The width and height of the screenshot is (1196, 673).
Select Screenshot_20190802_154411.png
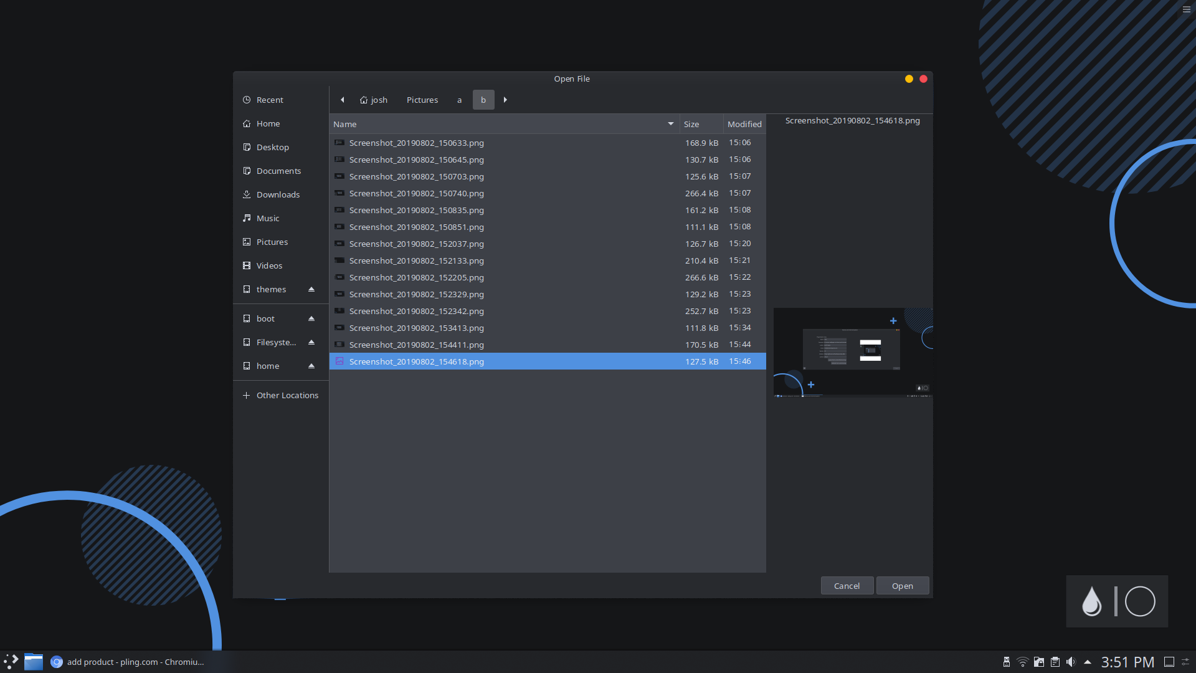(548, 345)
